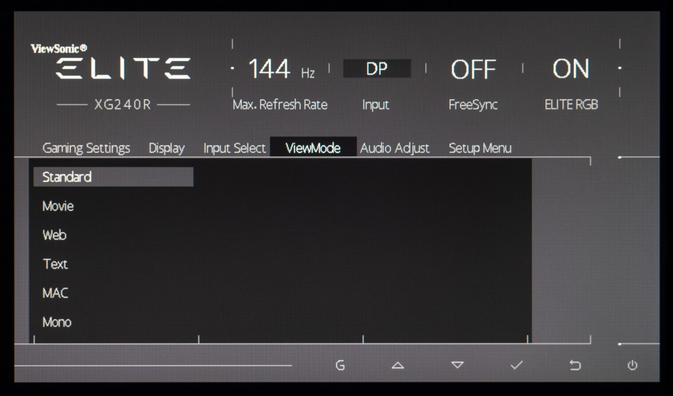Open the Input Select tab
Viewport: 673px width, 396px height.
click(x=235, y=148)
